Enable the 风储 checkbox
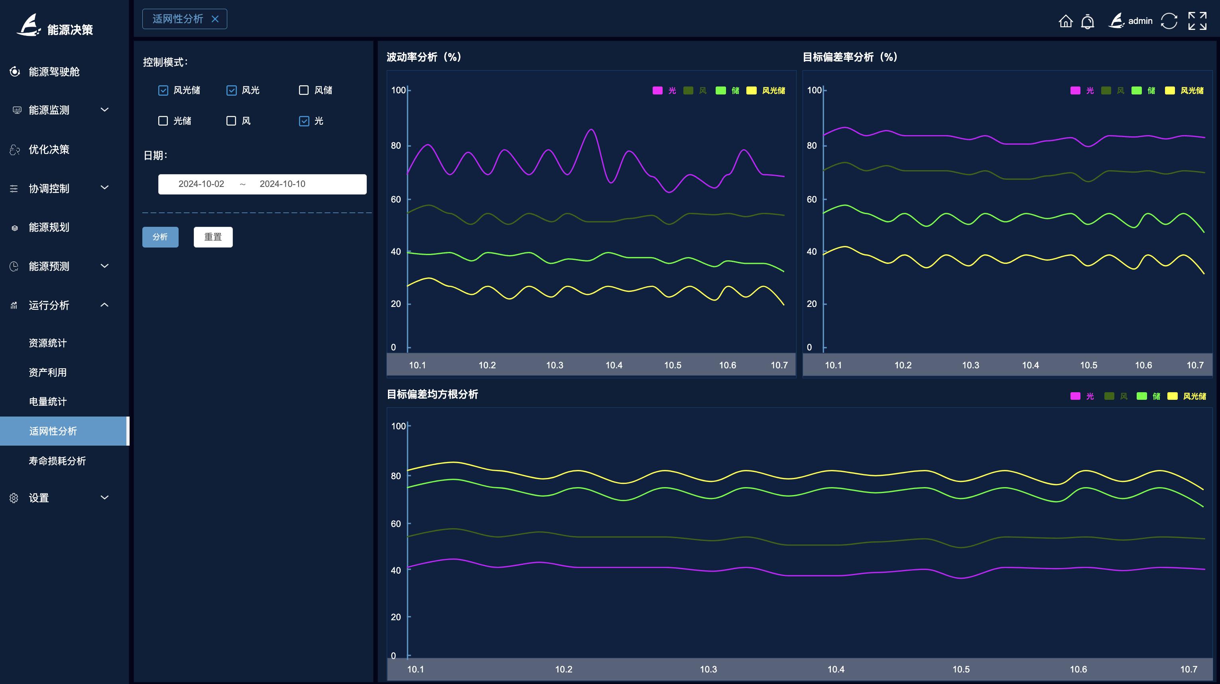The width and height of the screenshot is (1220, 684). [x=303, y=90]
